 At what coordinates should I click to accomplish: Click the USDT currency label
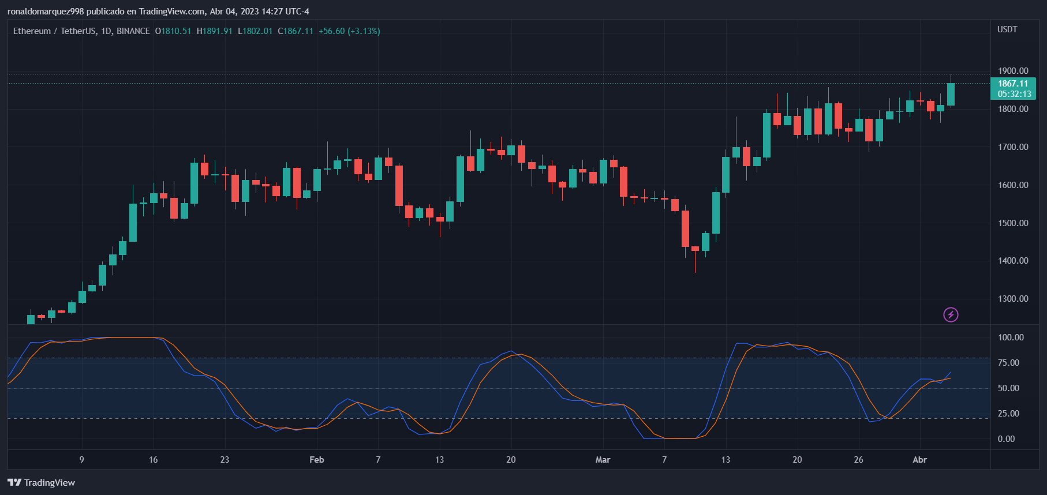click(1007, 29)
